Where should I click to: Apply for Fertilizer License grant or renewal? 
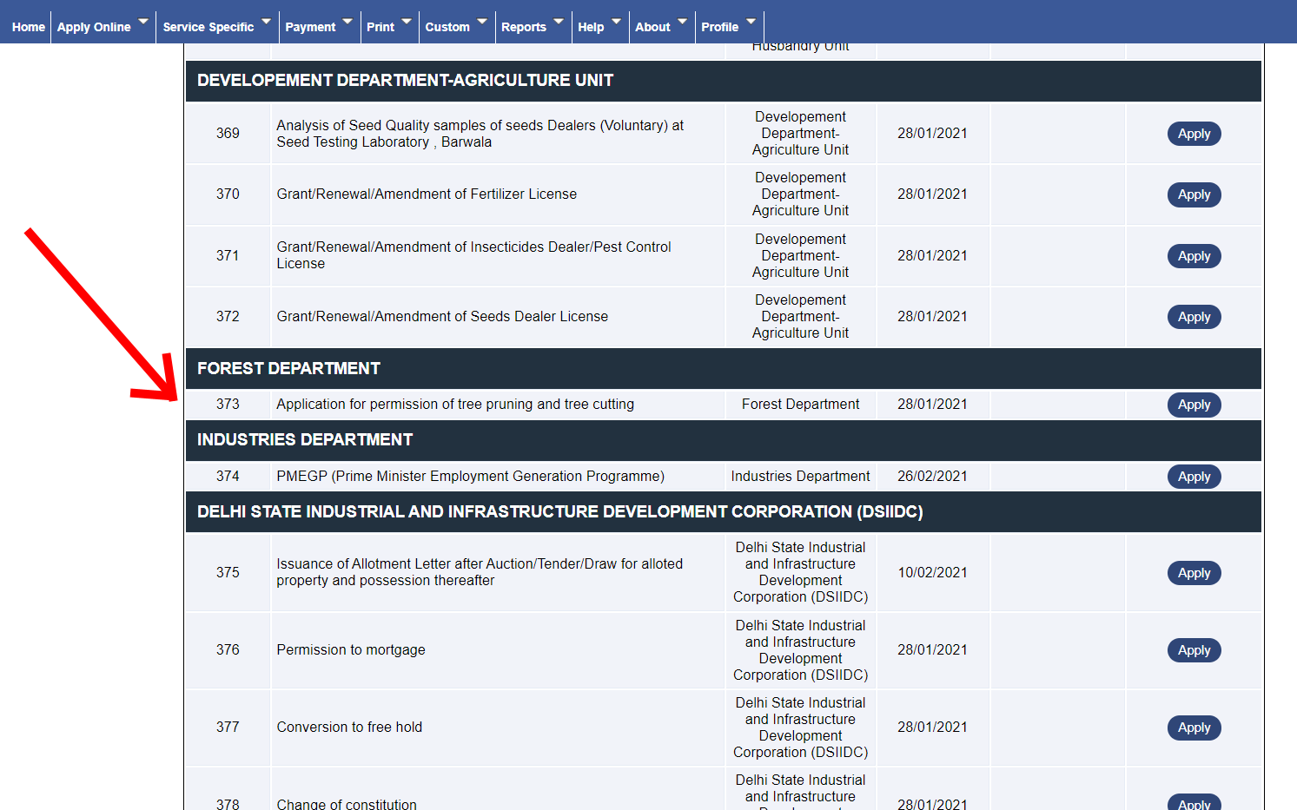pos(1194,194)
